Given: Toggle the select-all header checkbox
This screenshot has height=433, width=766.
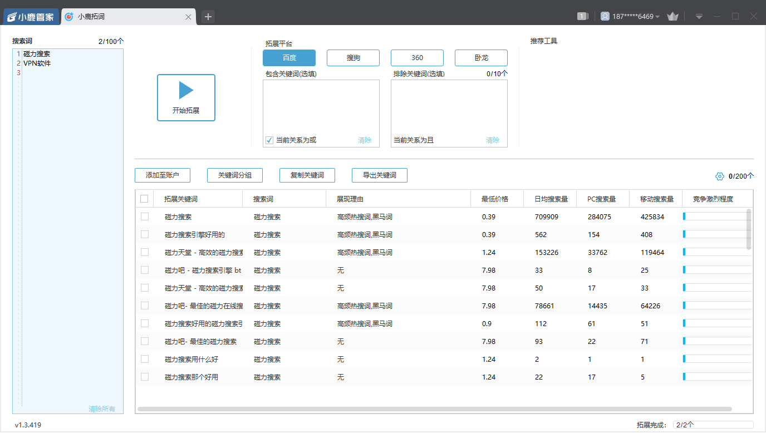Looking at the screenshot, I should coord(145,199).
